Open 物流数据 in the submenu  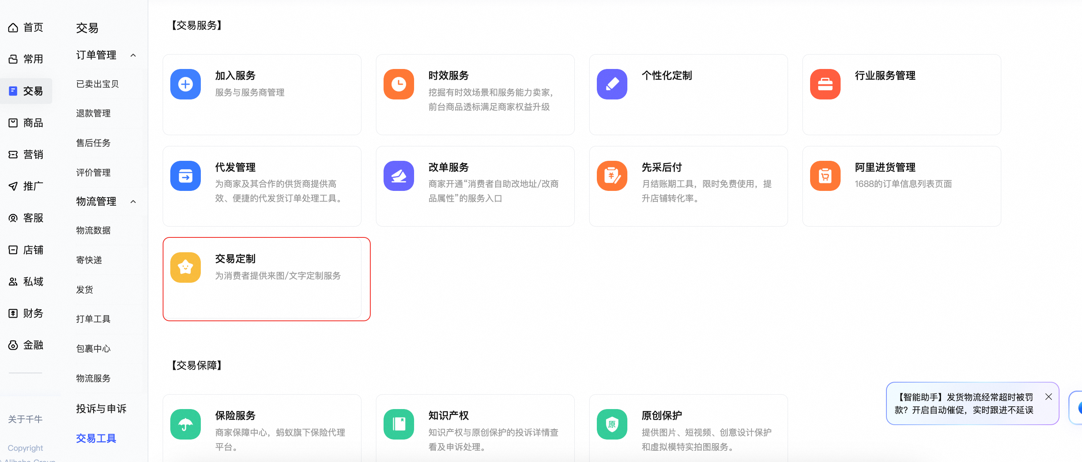click(93, 231)
